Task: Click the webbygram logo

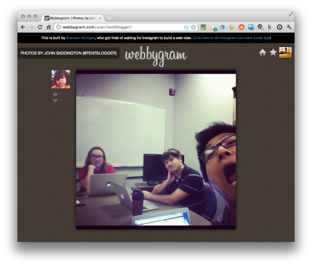Action: [x=156, y=56]
